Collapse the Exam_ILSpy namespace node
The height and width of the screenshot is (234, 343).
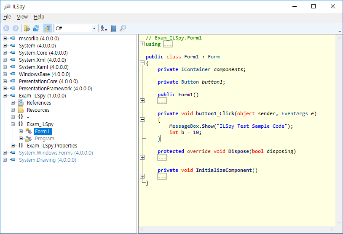click(x=13, y=124)
